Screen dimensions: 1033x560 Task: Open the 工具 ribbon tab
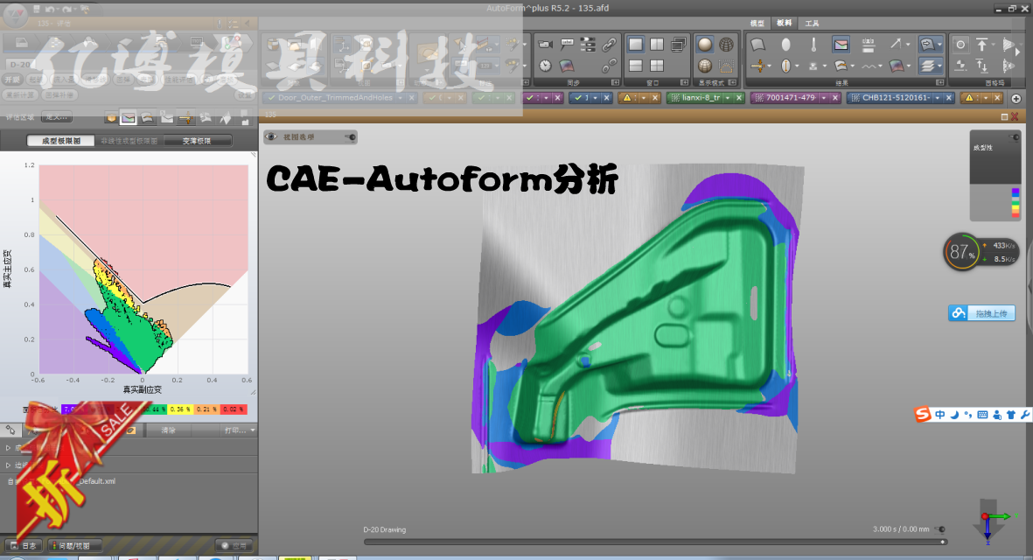click(x=812, y=23)
